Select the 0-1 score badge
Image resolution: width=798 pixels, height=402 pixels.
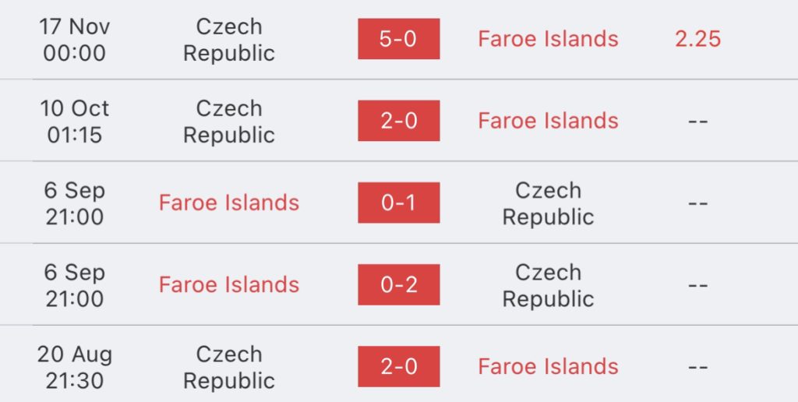pos(398,203)
